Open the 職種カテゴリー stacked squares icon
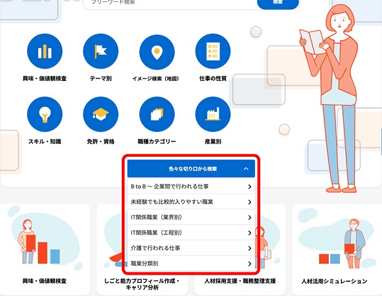382x296 pixels. pos(157,114)
